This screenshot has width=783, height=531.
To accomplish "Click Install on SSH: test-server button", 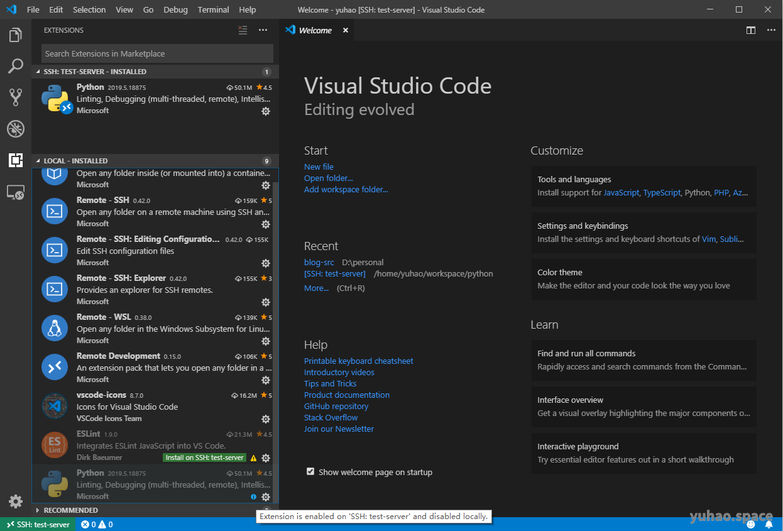I will coord(204,457).
